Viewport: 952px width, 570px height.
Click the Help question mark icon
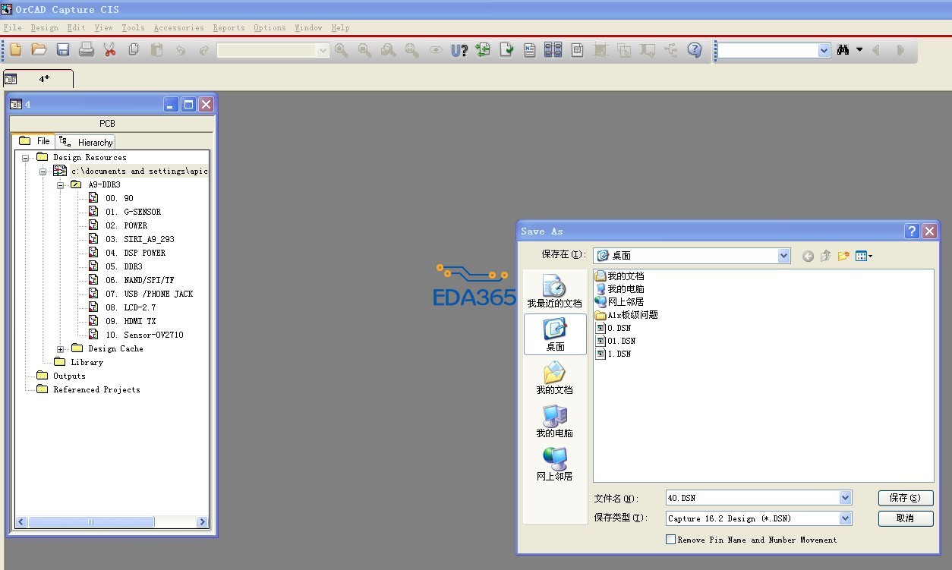[695, 50]
